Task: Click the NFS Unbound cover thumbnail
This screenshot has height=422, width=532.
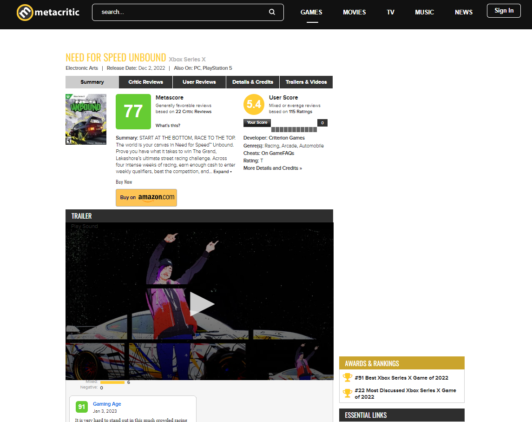Action: (86, 119)
